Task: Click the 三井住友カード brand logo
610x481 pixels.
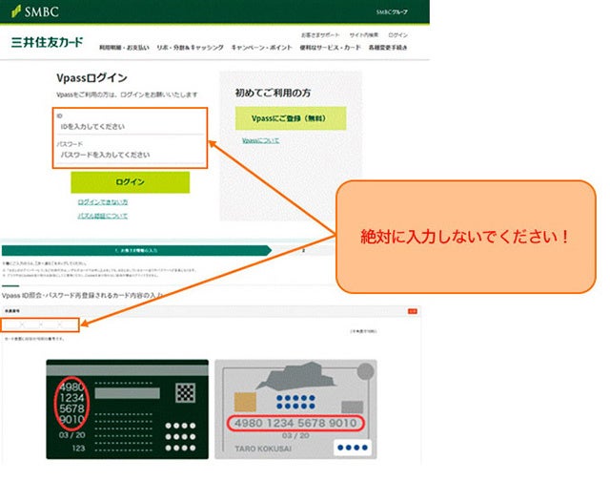Action: 47,42
